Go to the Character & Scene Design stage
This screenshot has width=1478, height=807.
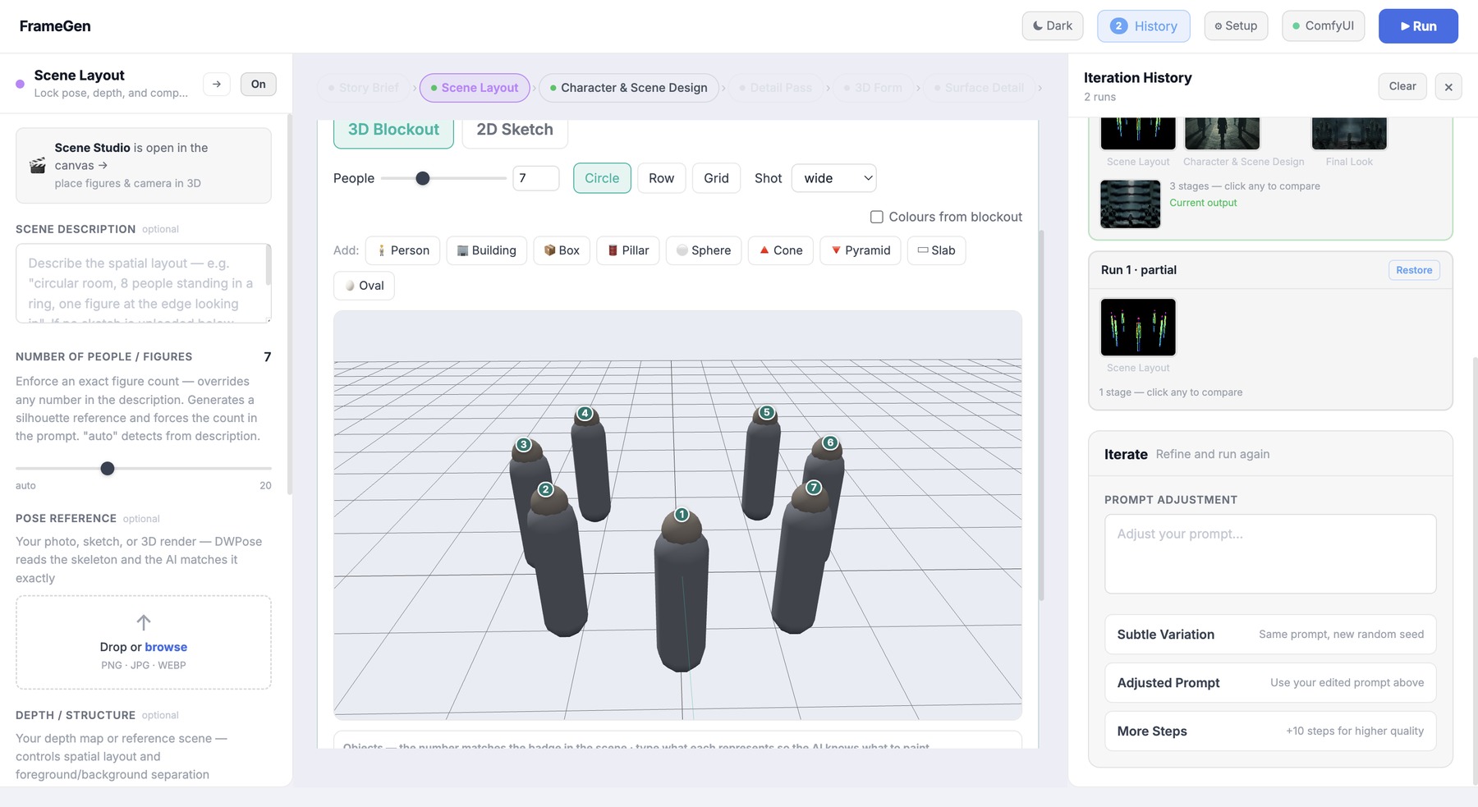(x=629, y=88)
